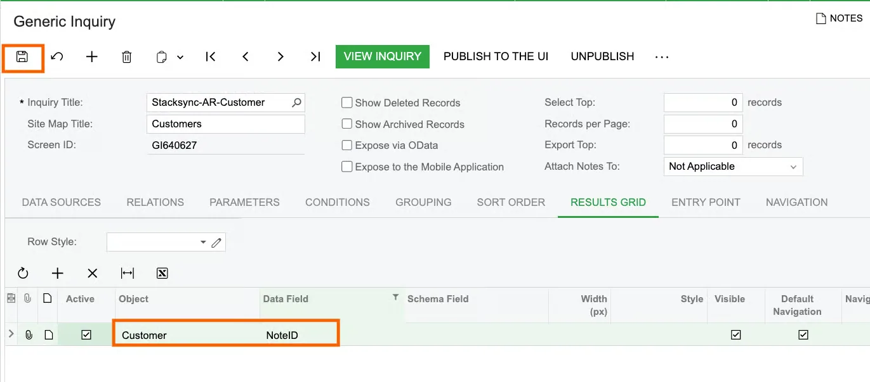This screenshot has width=870, height=382.
Task: Export the grid to Excel
Action: 162,273
